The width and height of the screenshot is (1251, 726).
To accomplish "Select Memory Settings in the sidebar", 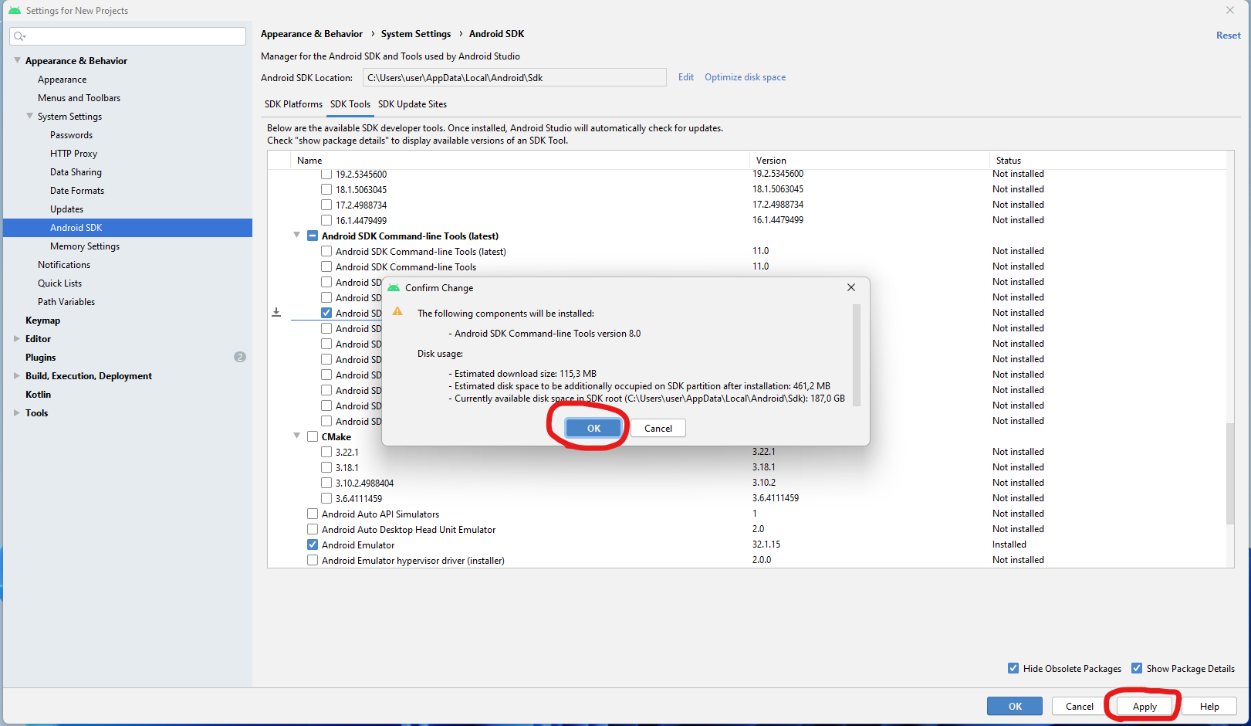I will click(85, 246).
